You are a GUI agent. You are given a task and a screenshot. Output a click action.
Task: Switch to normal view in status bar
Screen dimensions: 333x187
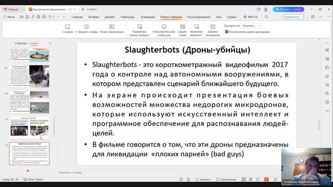pos(244,179)
